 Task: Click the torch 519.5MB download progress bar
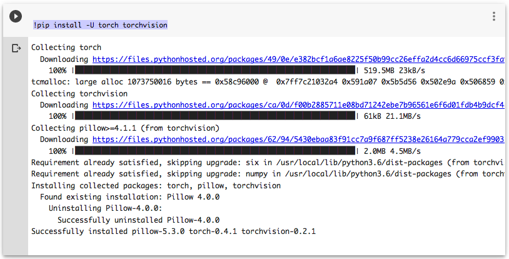point(215,71)
